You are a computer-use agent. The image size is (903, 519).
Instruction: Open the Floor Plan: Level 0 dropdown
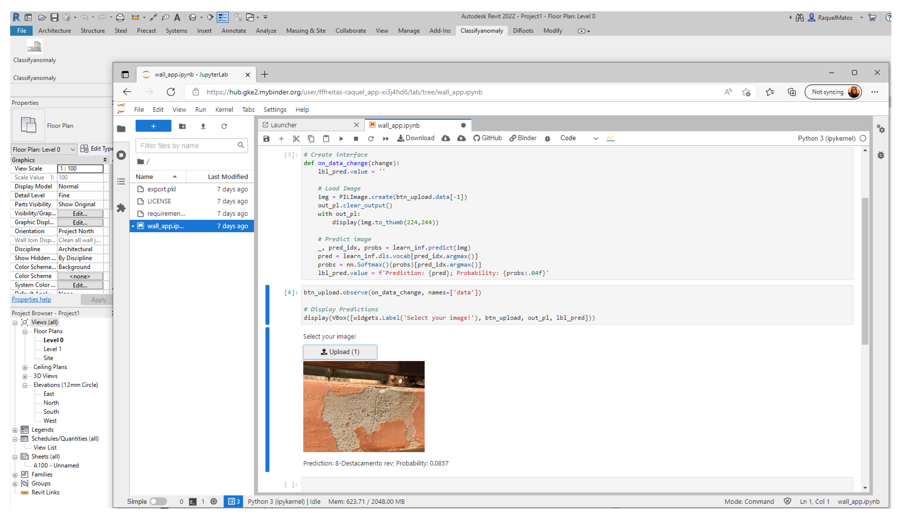44,149
